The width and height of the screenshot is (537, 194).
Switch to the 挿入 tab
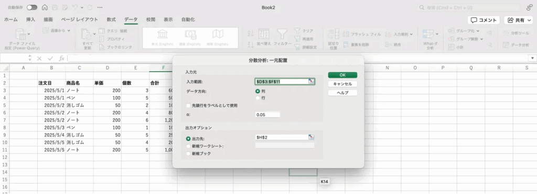(x=31, y=19)
